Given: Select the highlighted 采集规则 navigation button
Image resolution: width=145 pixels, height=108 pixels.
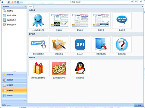Looking at the screenshot, I should 14,90.
